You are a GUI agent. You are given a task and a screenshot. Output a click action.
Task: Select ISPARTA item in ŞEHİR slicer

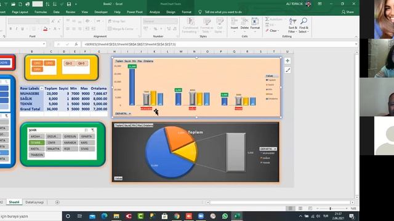[x=87, y=136]
